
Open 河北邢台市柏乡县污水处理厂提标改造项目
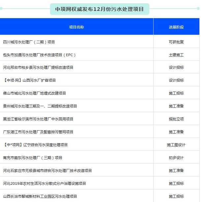coord(38,67)
